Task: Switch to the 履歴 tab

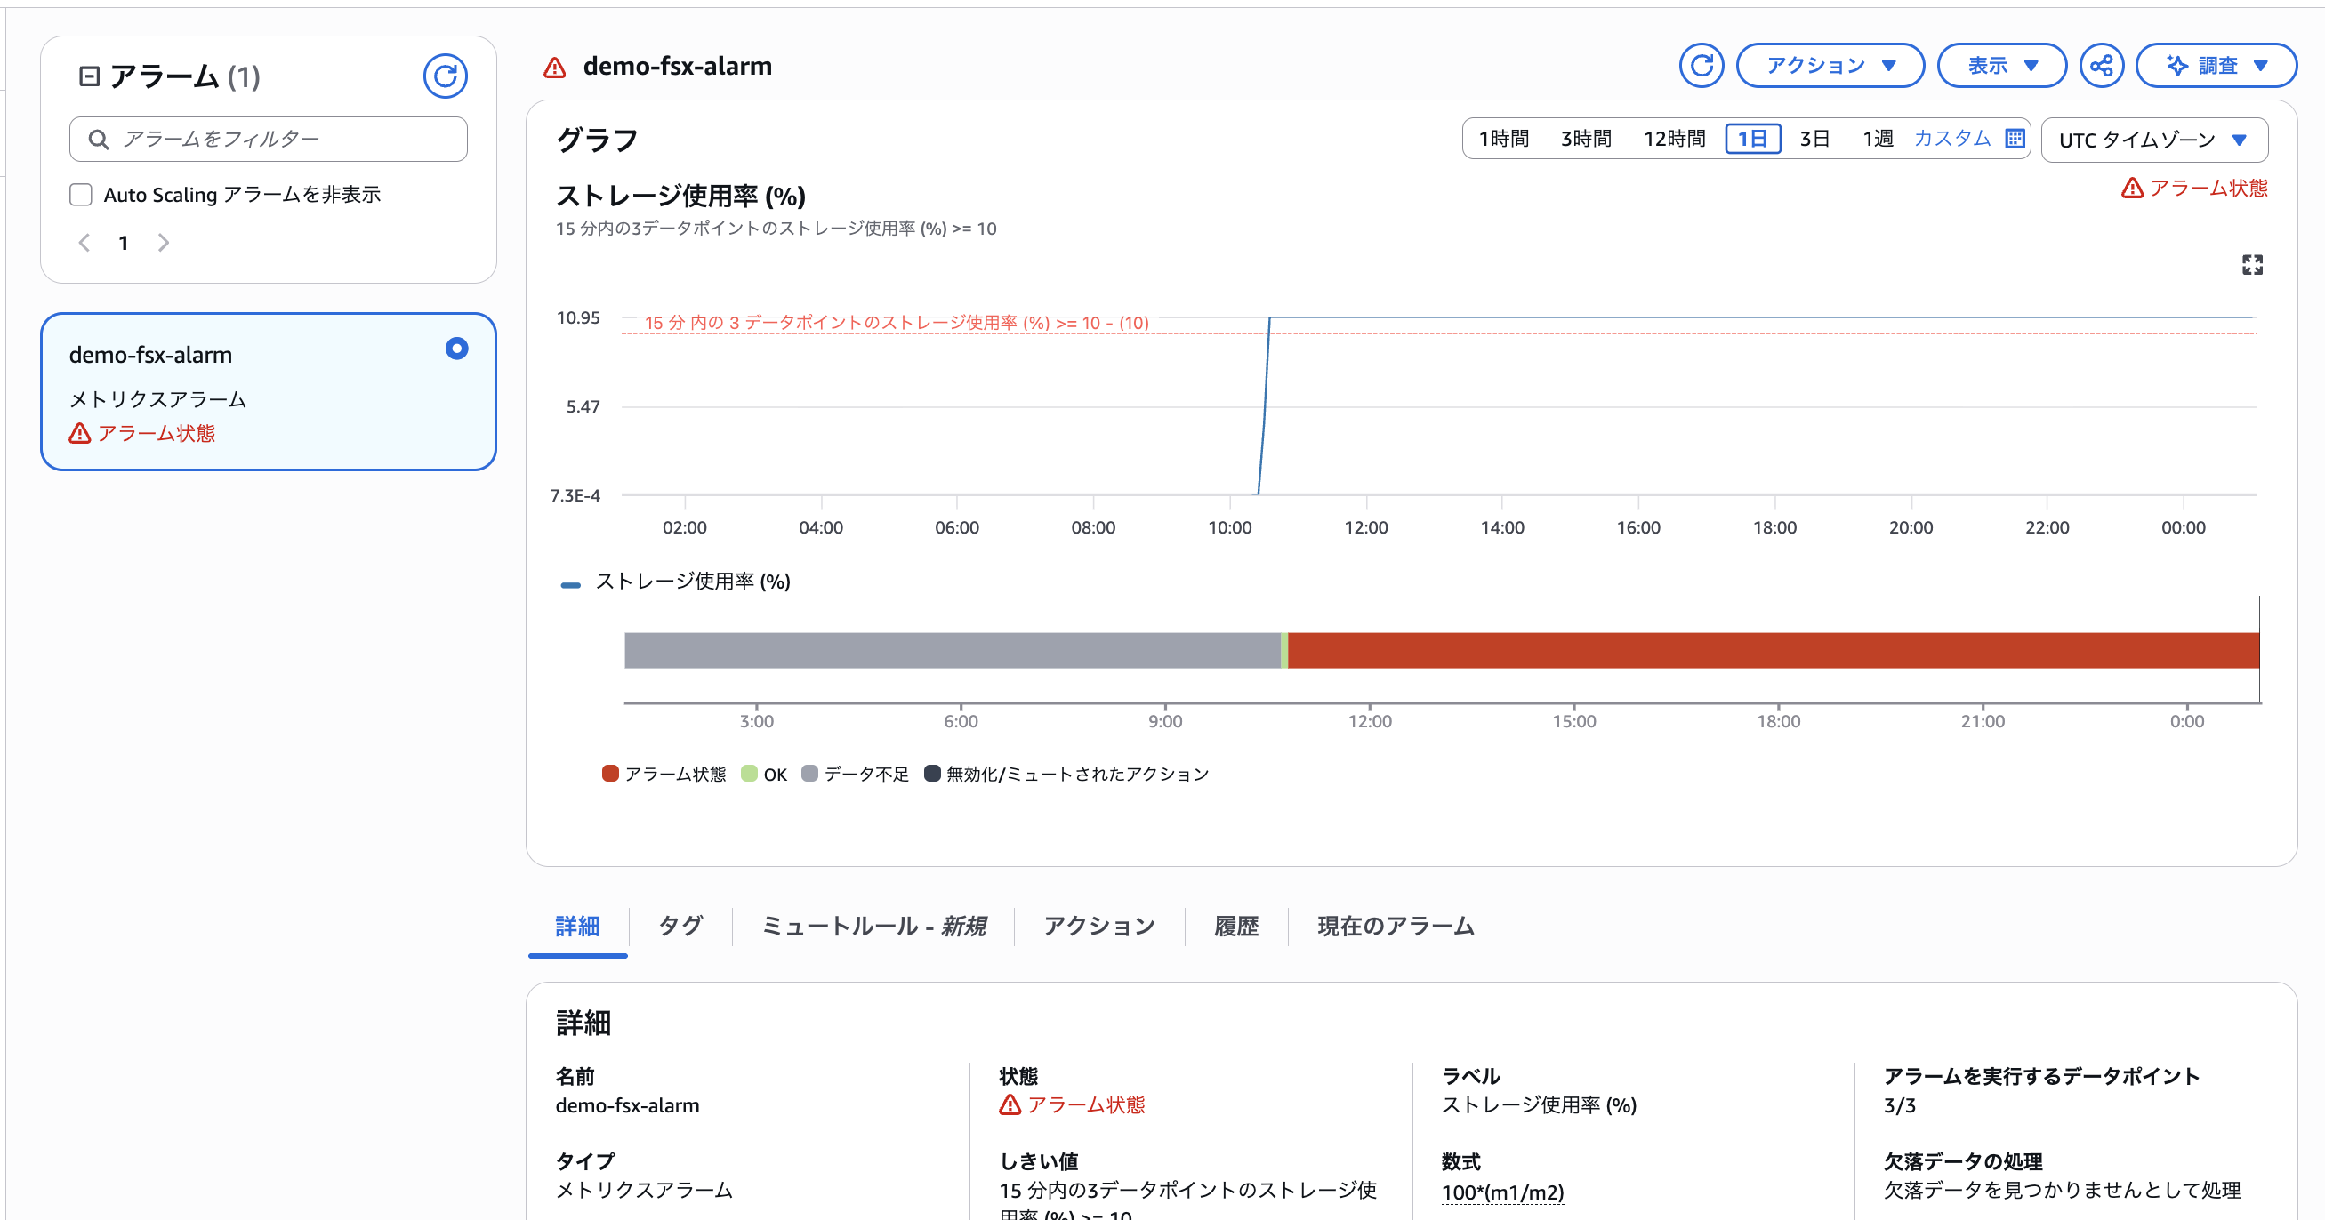Action: coord(1235,926)
